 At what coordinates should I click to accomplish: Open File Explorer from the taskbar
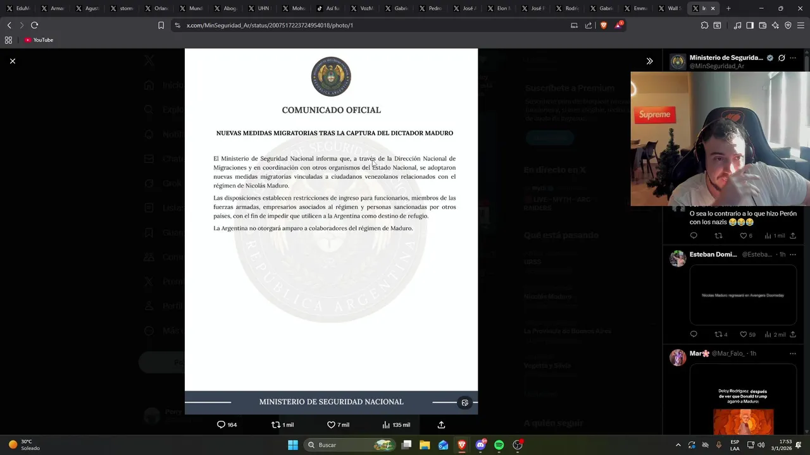point(425,445)
